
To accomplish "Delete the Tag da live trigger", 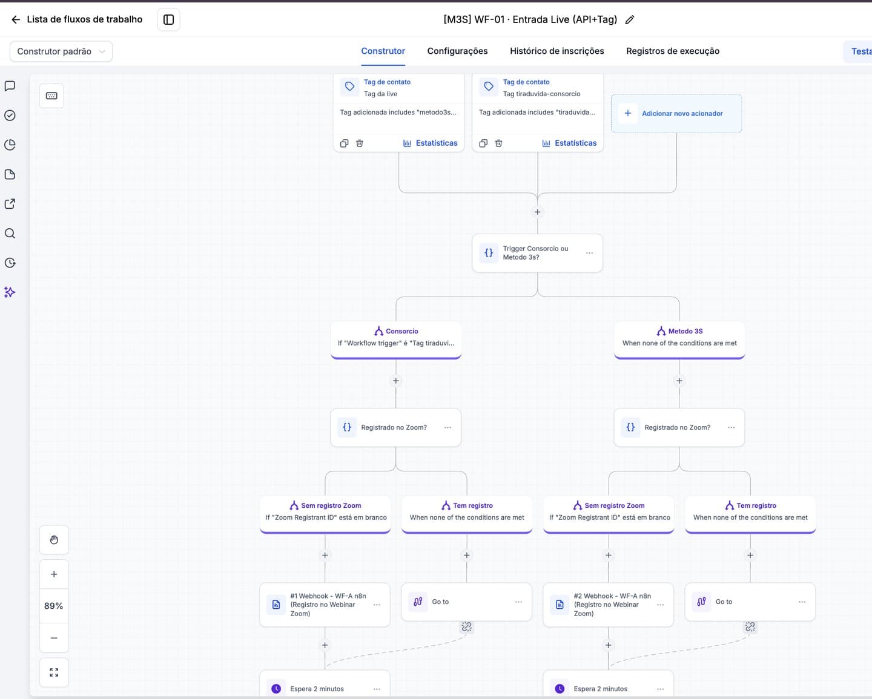I will [360, 143].
